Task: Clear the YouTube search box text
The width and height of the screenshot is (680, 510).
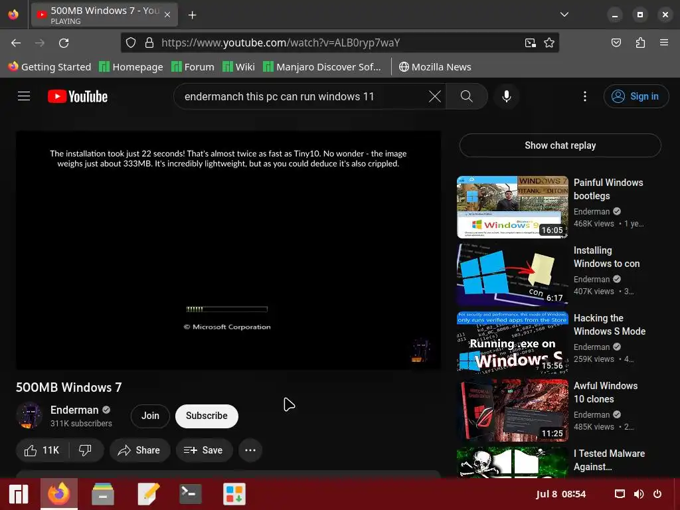Action: pyautogui.click(x=434, y=96)
